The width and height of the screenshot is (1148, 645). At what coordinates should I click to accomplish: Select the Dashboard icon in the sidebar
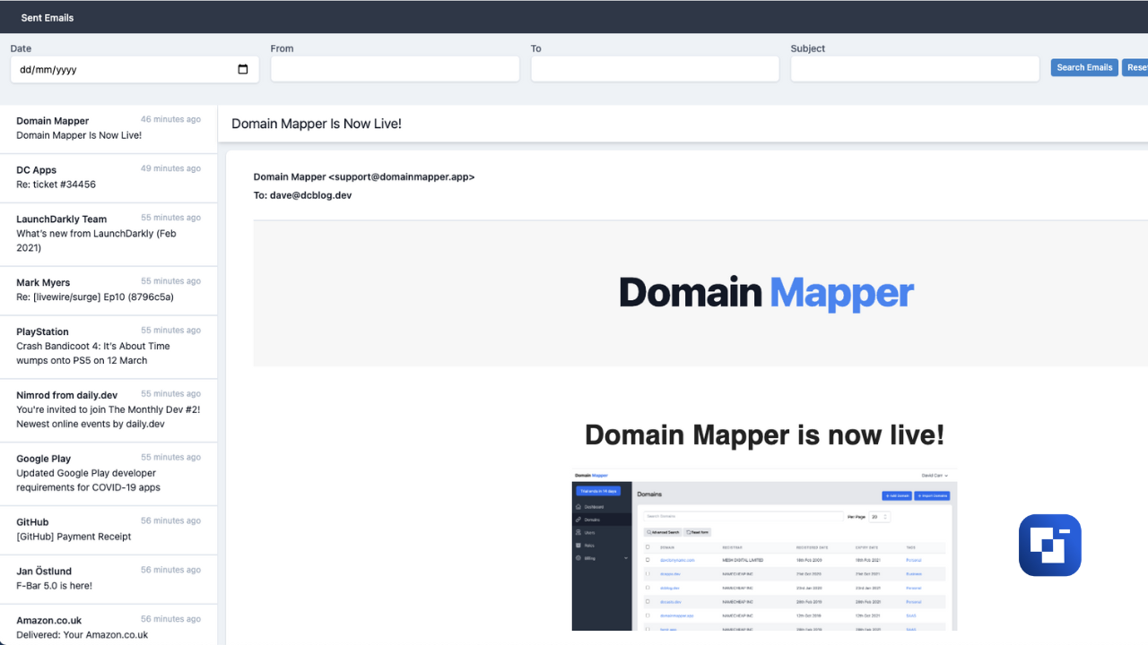[578, 507]
